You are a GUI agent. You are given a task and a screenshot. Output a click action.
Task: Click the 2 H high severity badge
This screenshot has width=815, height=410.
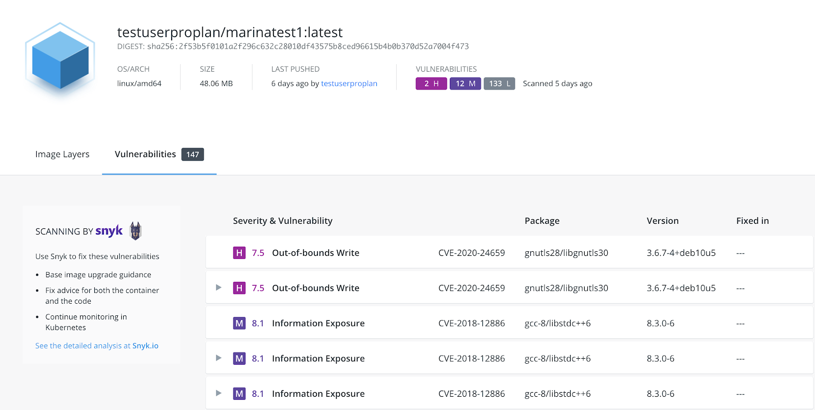(431, 83)
